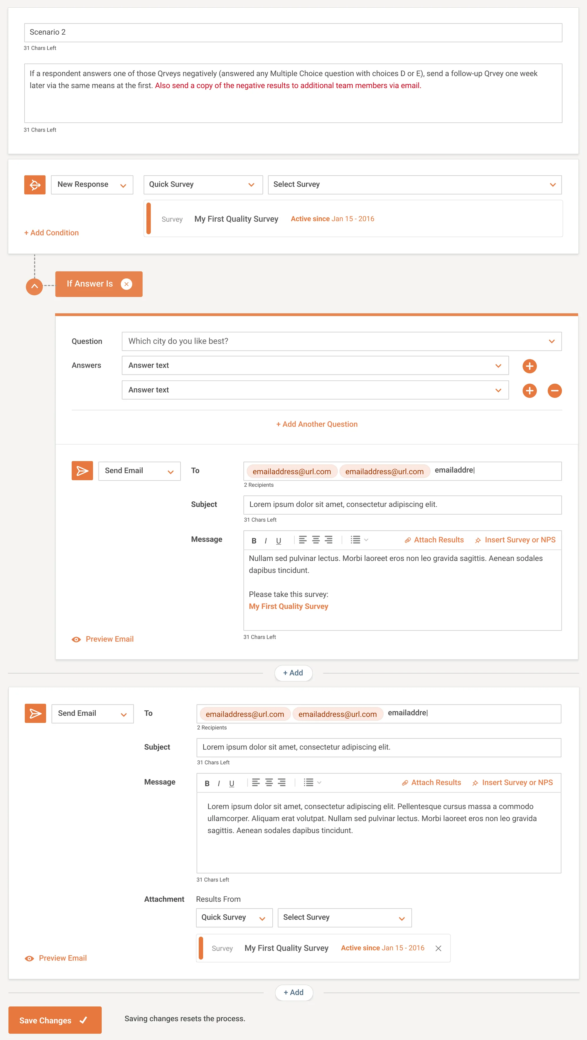
Task: Align left in the second message editor
Action: coord(256,783)
